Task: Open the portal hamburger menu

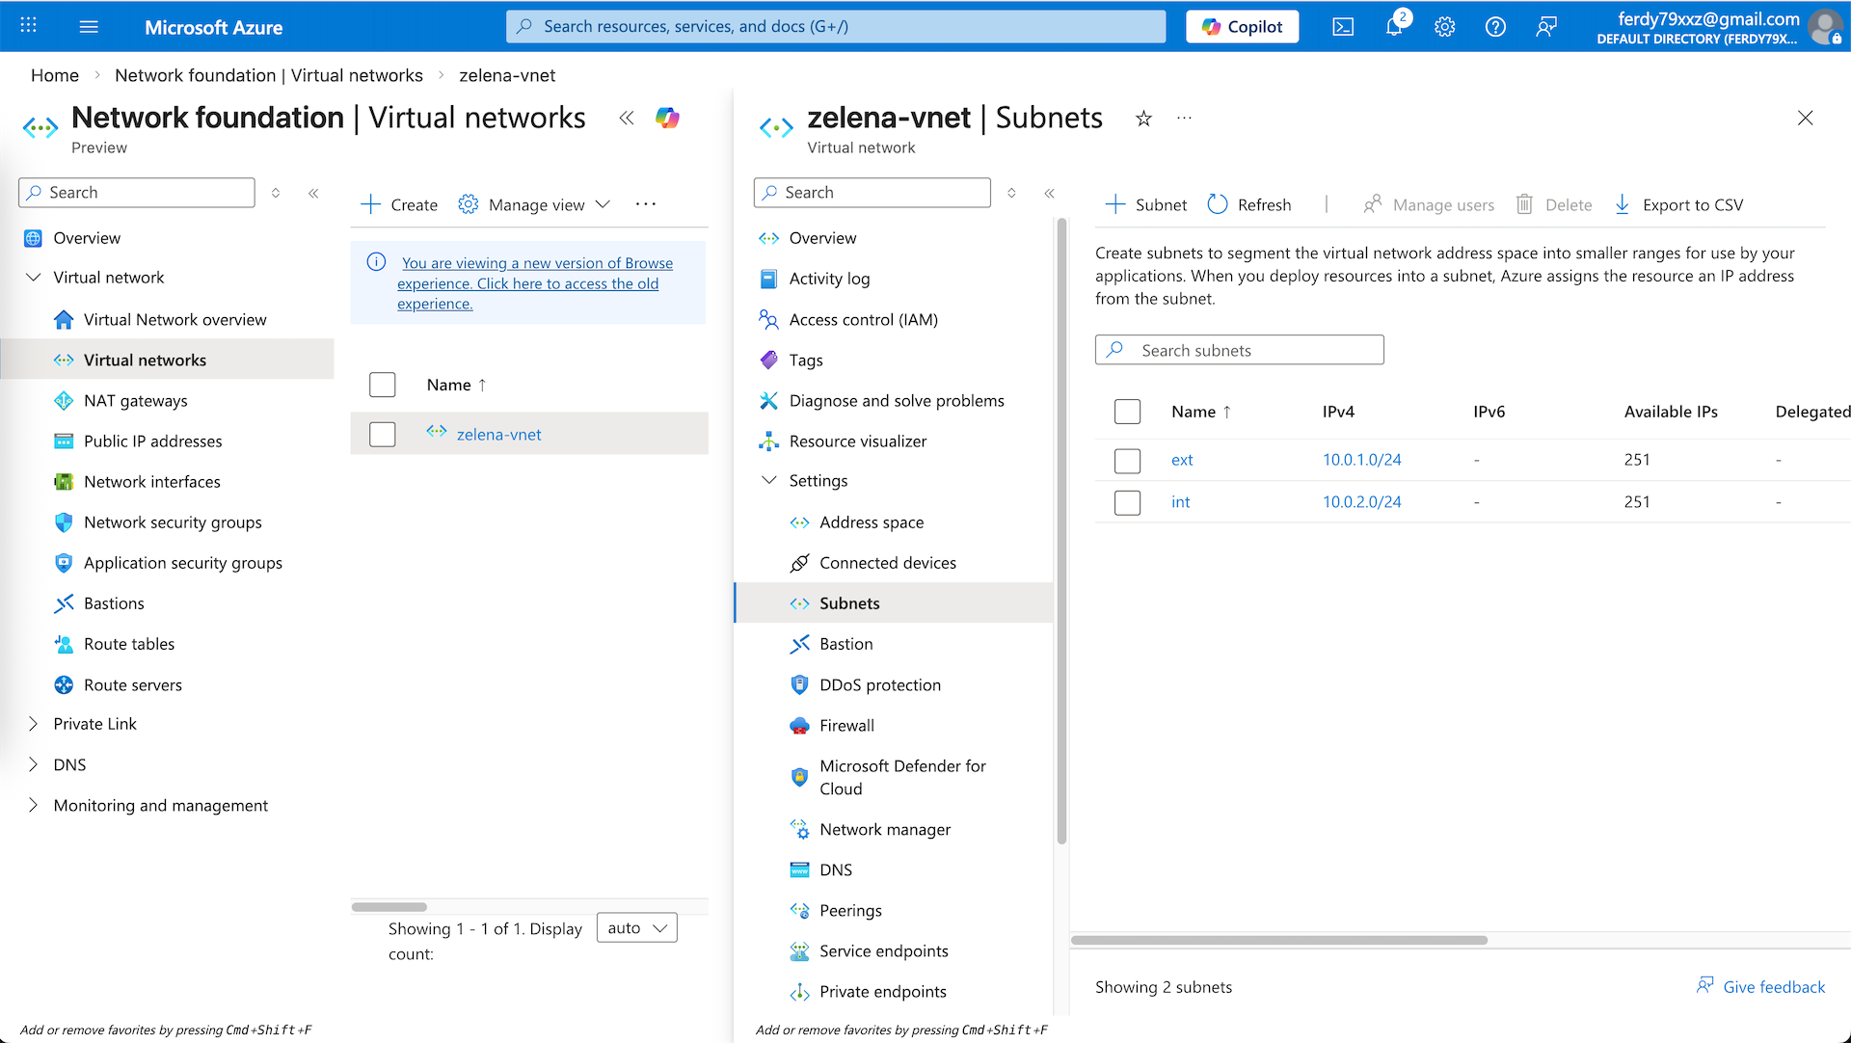Action: point(89,27)
